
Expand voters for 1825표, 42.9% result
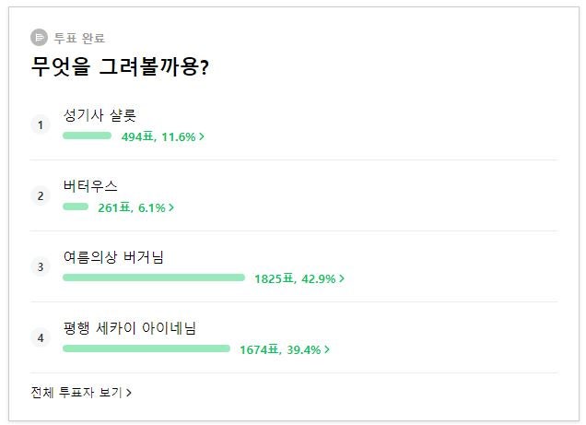tap(299, 278)
